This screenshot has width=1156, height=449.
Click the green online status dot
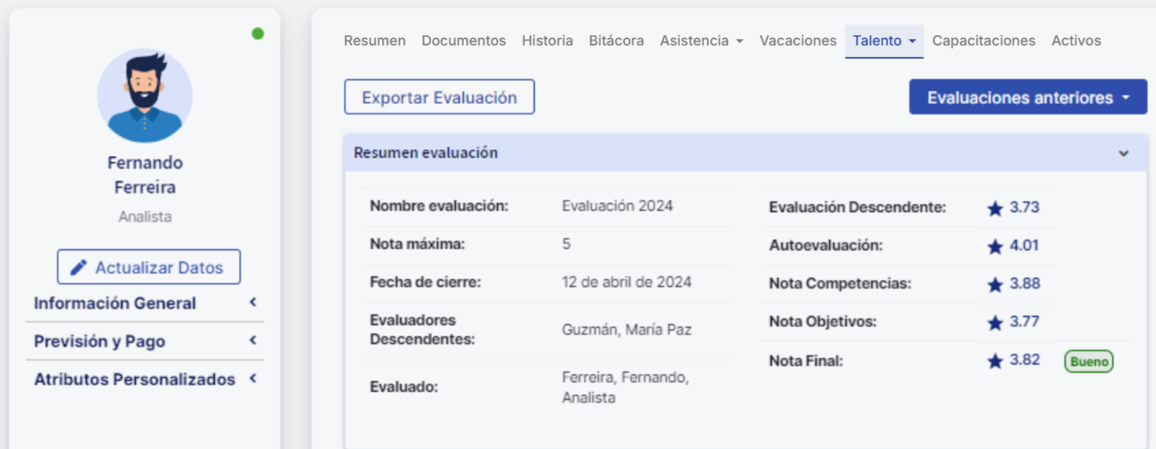pyautogui.click(x=258, y=33)
